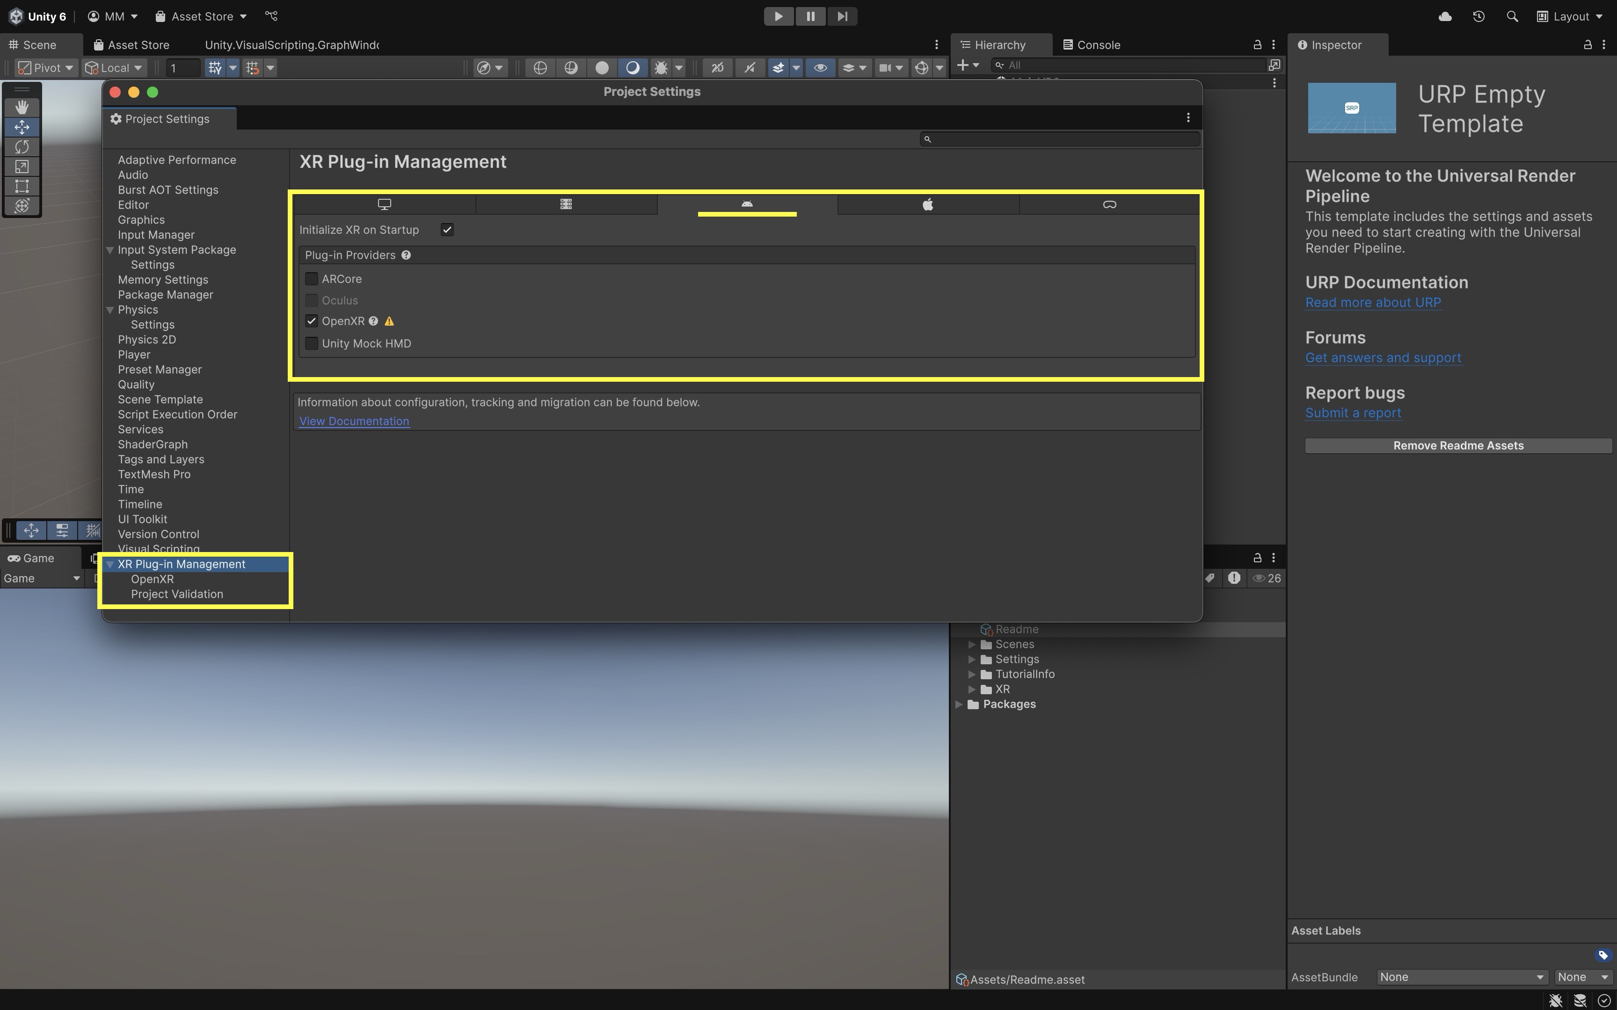1617x1010 pixels.
Task: Switch to the Console tab
Action: click(1092, 45)
